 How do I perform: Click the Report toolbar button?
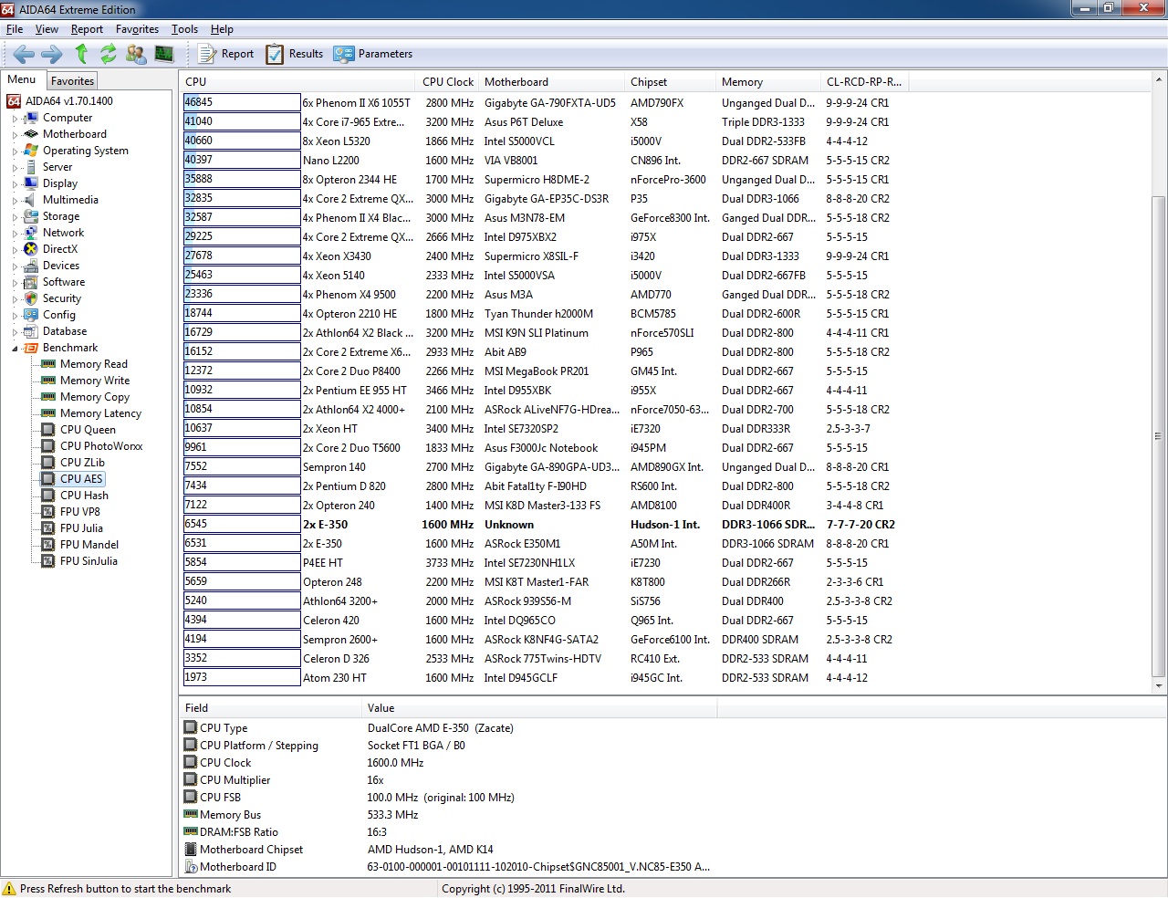(226, 54)
